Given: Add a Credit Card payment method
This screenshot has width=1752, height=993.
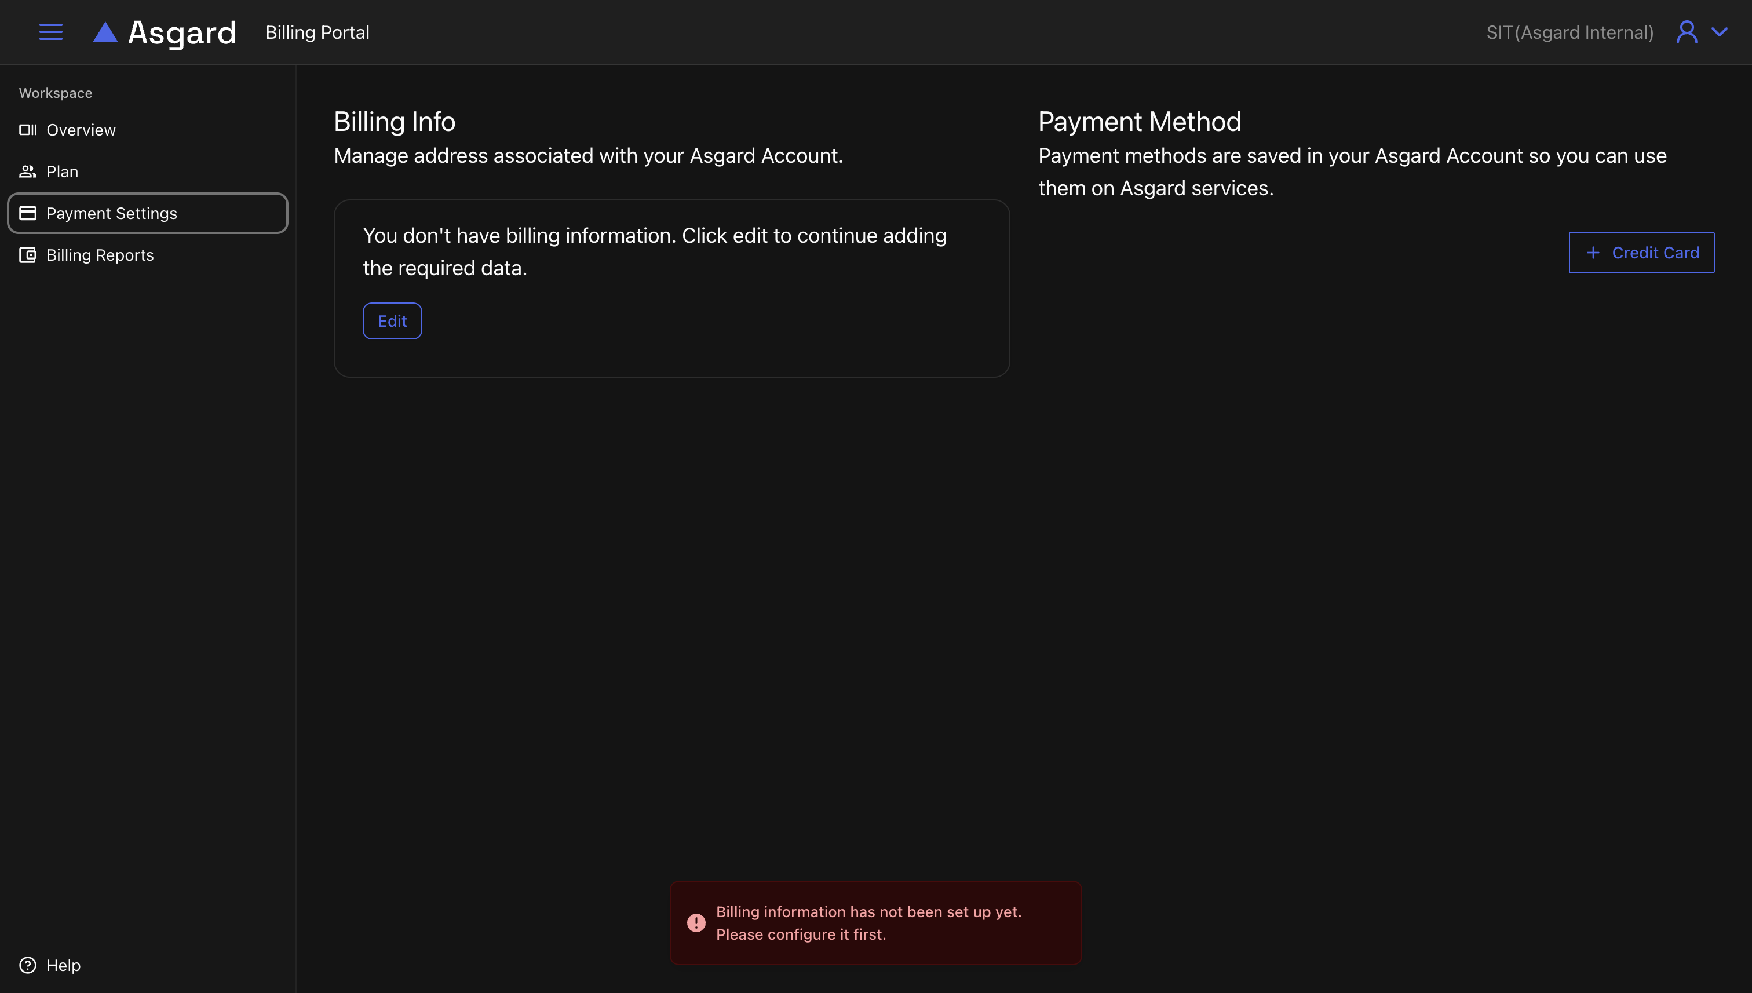Looking at the screenshot, I should click(1641, 253).
